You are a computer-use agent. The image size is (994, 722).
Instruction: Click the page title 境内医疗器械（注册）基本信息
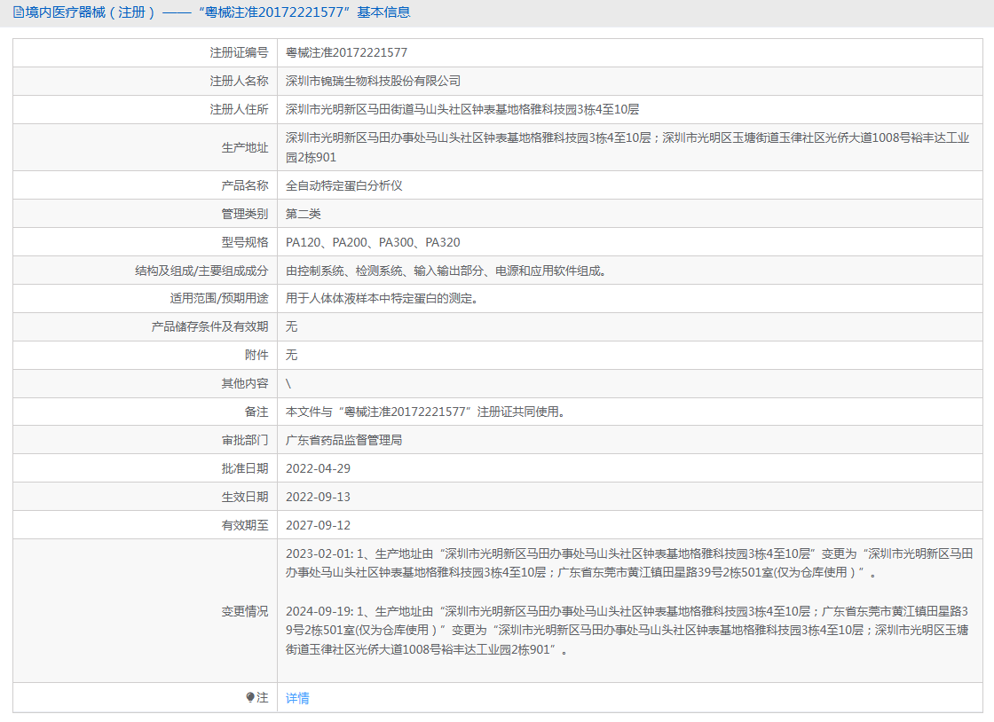coord(218,12)
